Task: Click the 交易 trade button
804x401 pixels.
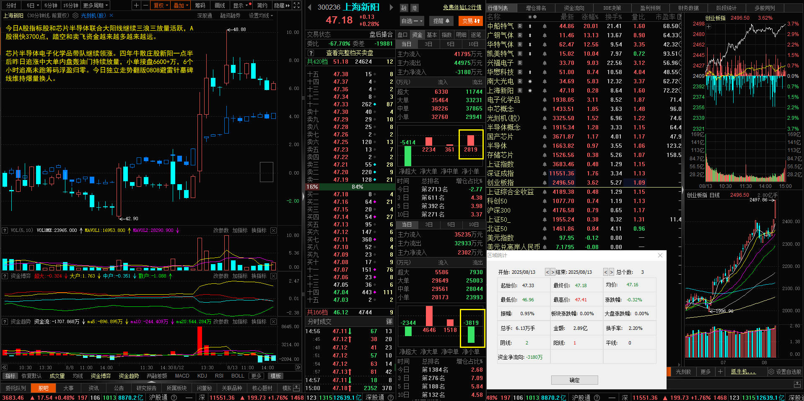Action: pos(471,21)
